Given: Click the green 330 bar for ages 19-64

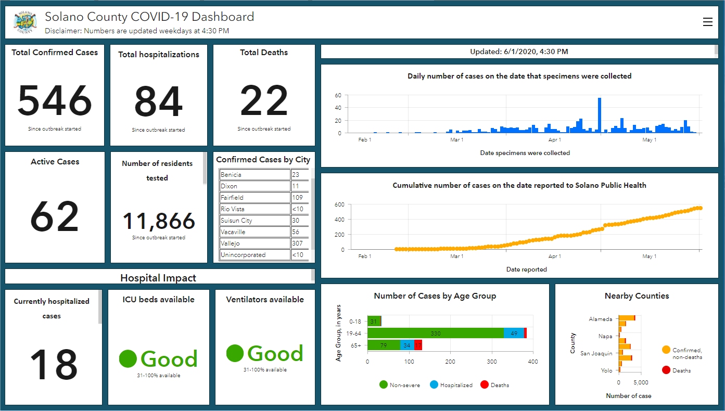Looking at the screenshot, I should [435, 333].
